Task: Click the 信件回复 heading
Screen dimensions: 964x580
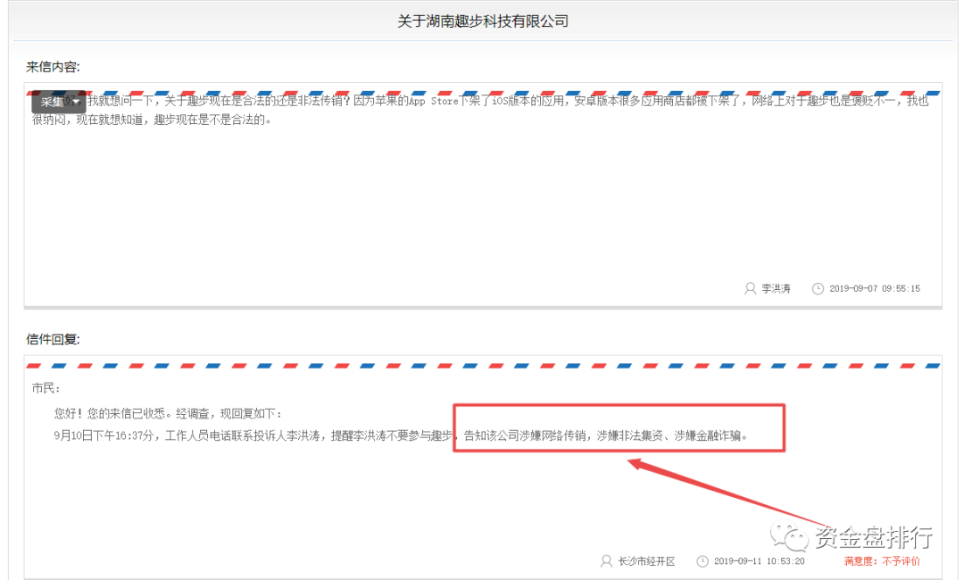Action: [x=53, y=339]
